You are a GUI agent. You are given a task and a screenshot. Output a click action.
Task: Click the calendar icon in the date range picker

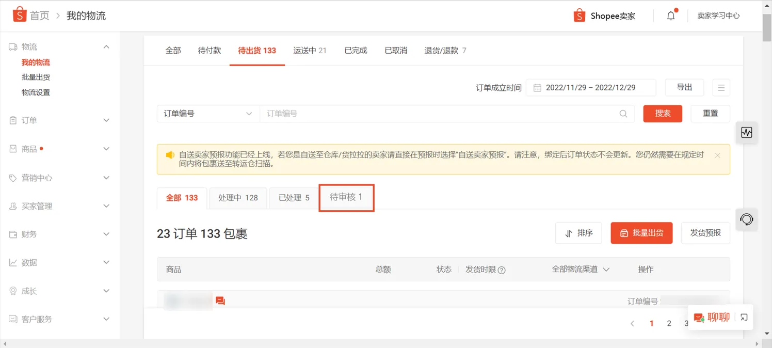tap(537, 87)
